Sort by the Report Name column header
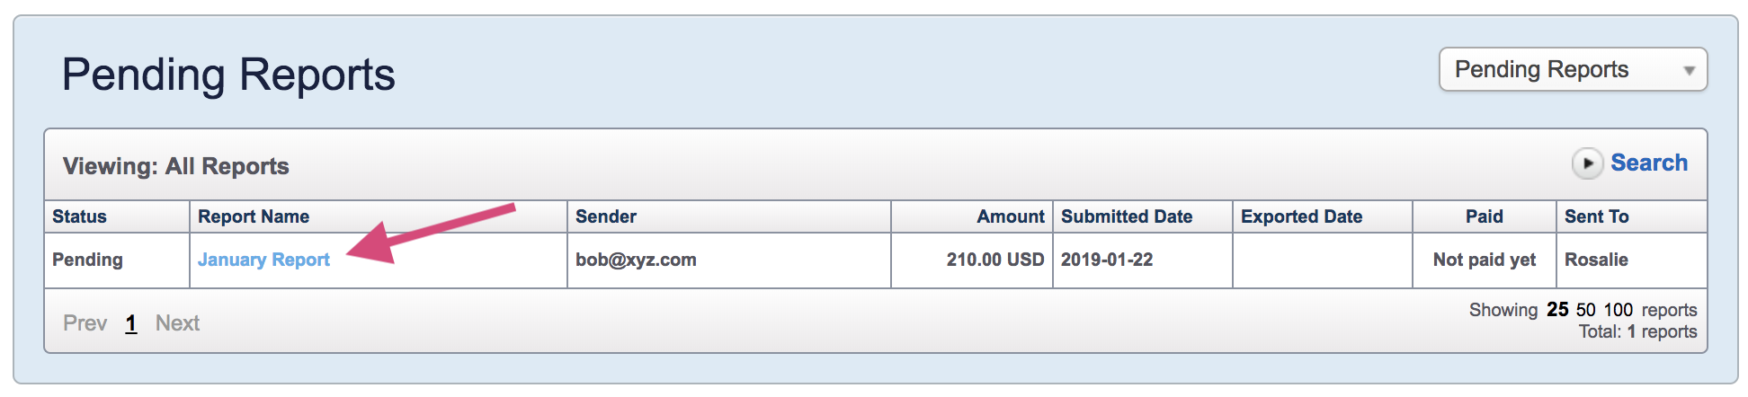 tap(254, 216)
